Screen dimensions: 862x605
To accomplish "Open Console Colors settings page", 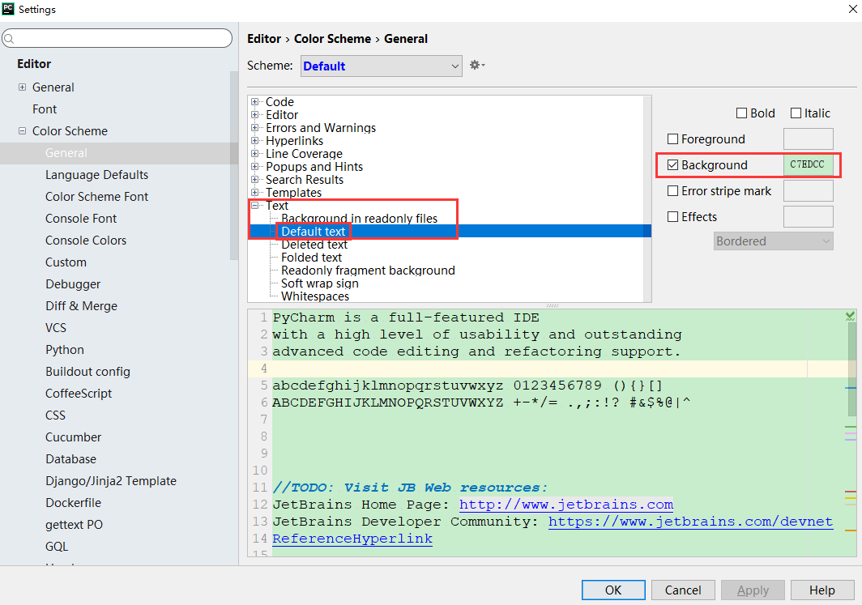I will coord(86,241).
